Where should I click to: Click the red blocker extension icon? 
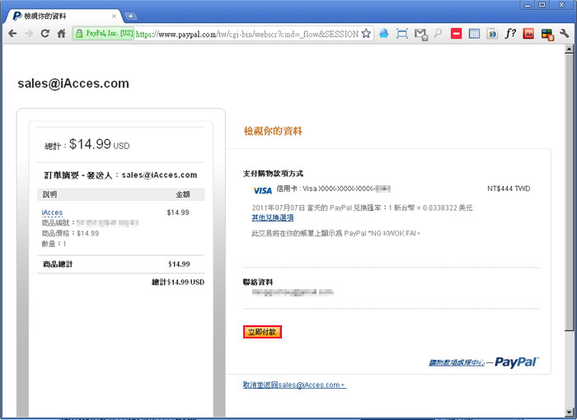456,34
